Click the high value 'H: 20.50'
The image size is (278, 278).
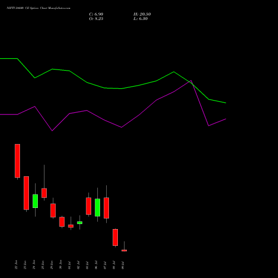click(x=142, y=14)
